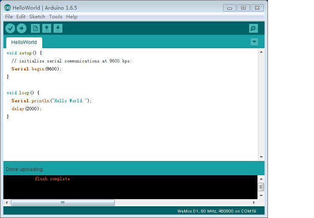
Task: Close the Arduino window
Action: [257, 8]
